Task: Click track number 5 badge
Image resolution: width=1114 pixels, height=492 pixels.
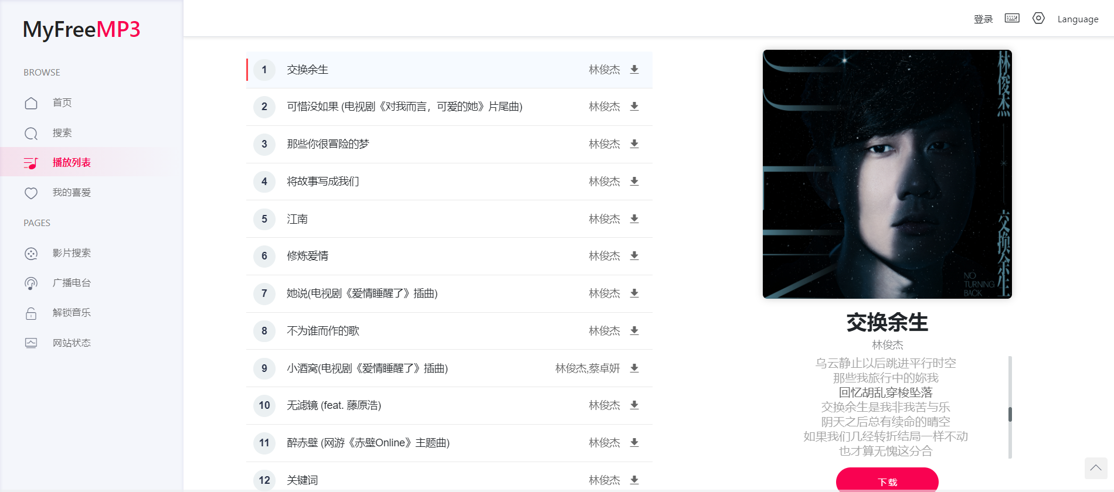Action: click(x=264, y=218)
